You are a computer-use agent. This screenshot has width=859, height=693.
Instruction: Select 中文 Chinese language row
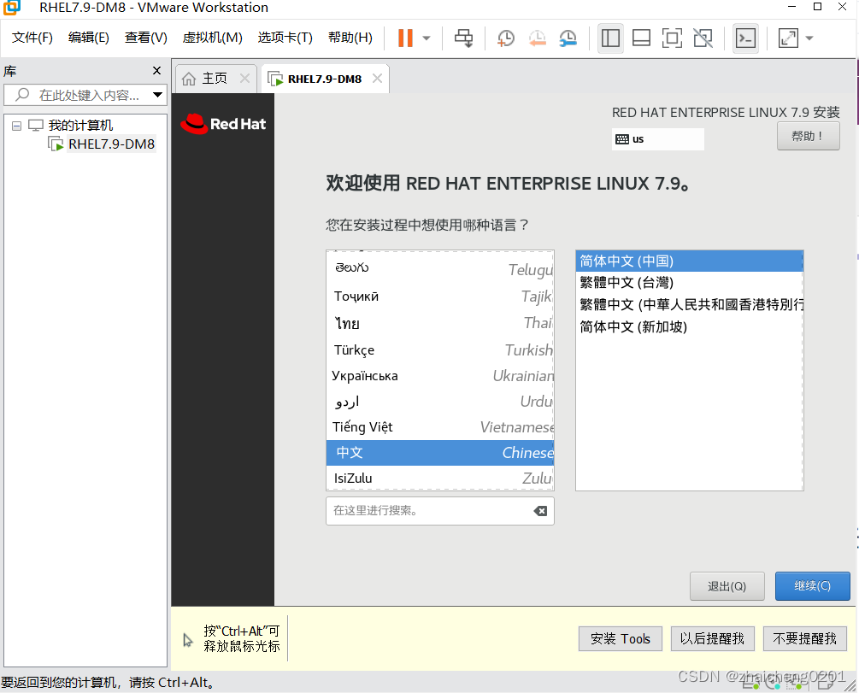tap(440, 453)
